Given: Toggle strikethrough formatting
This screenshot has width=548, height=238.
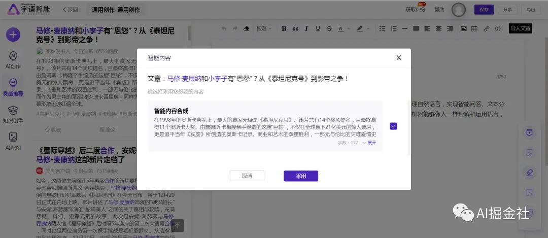Looking at the screenshot, I should tap(329, 28).
